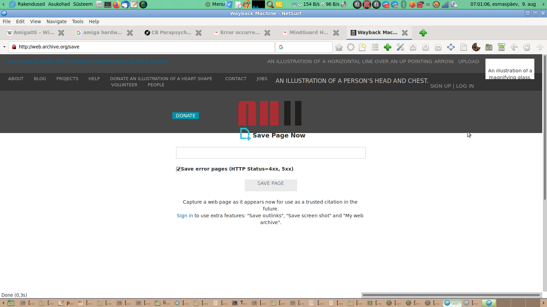Expand the URL bar history dropdown arrow
This screenshot has height=307, width=547.
pyautogui.click(x=4, y=47)
